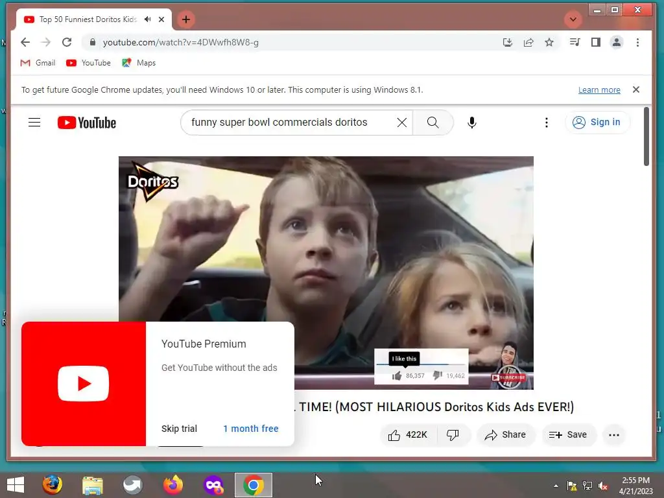Open the YouTube bookmark
This screenshot has width=664, height=498.
click(88, 63)
